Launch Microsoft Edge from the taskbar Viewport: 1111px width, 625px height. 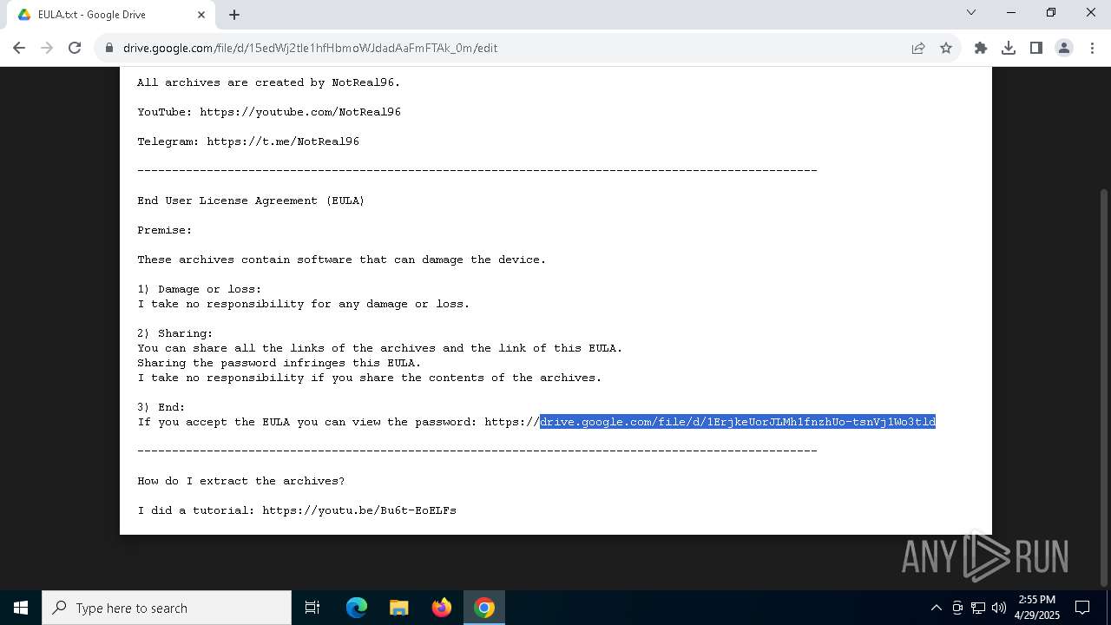pos(357,608)
